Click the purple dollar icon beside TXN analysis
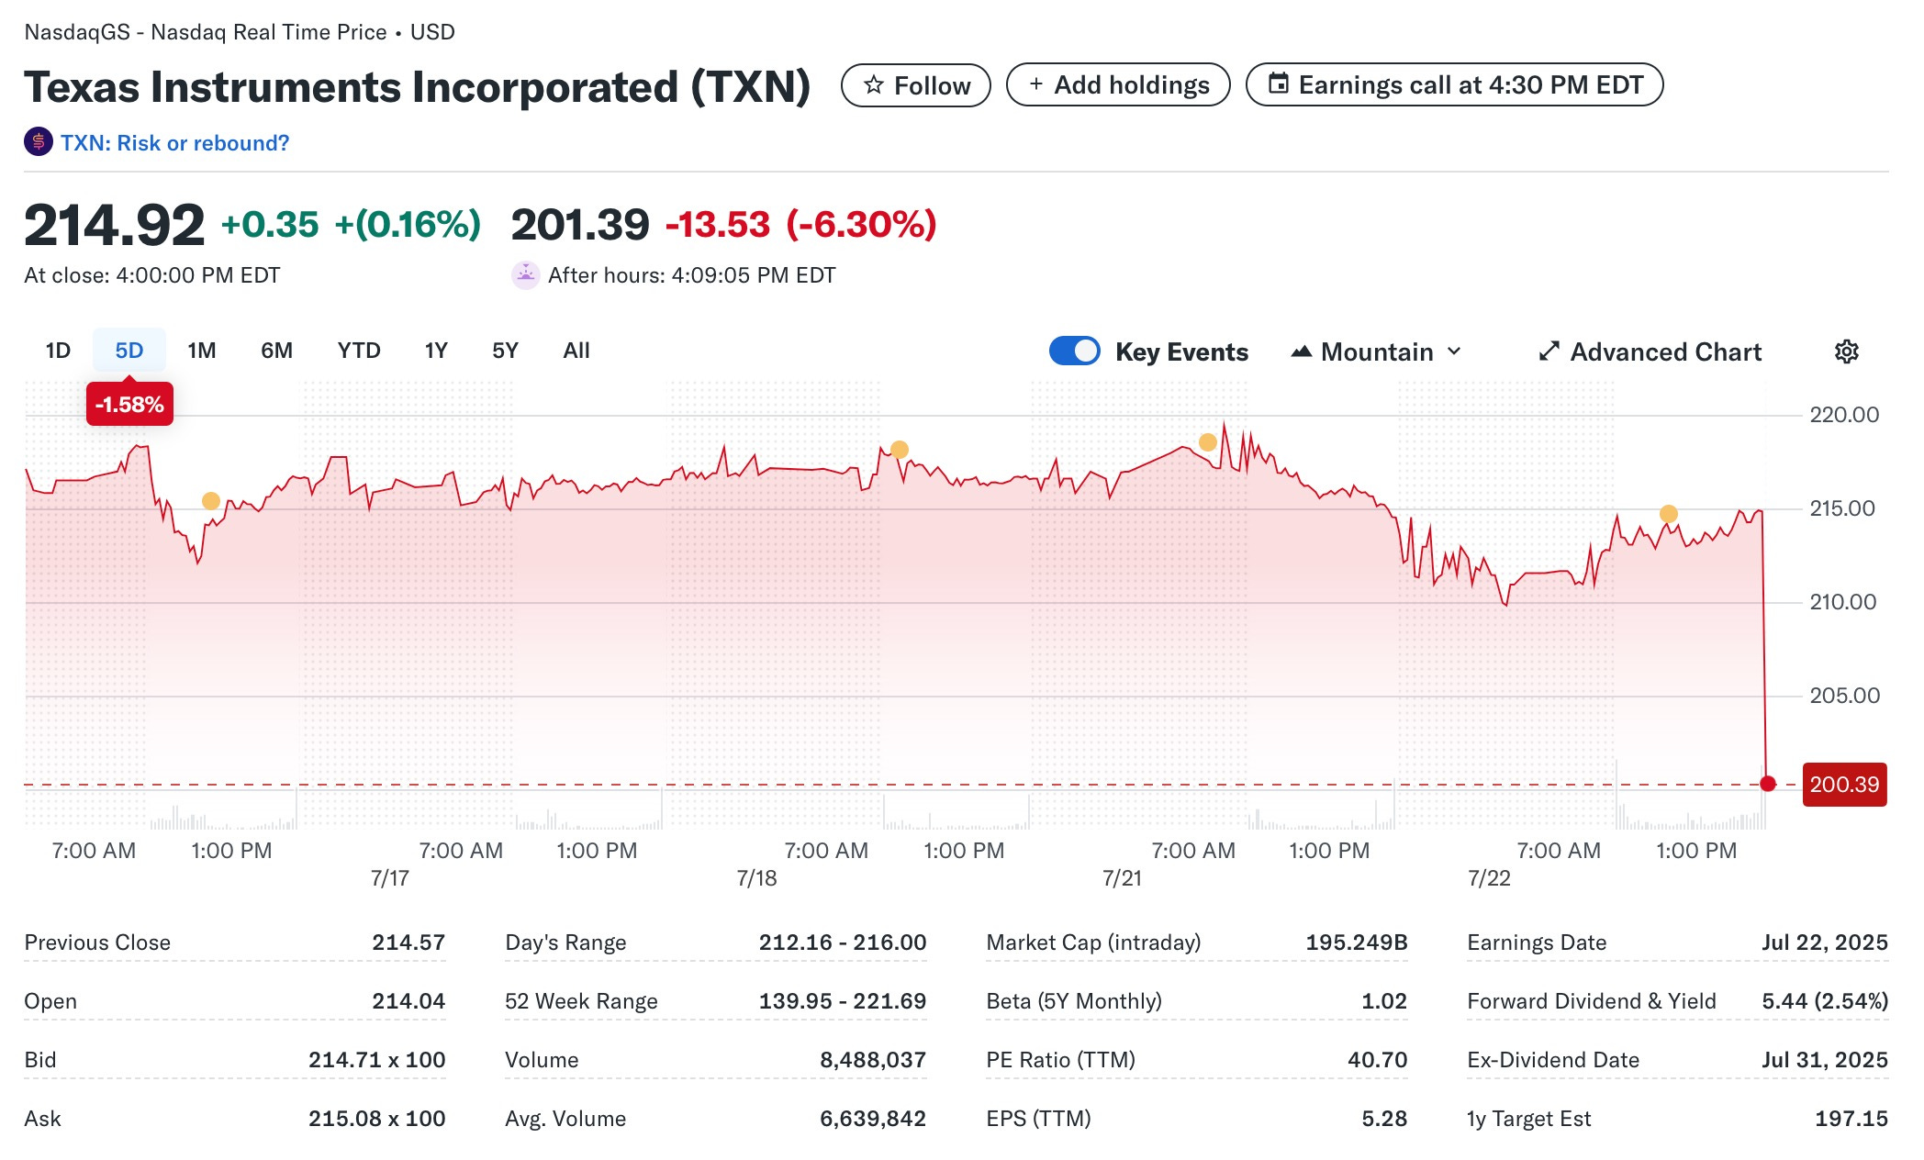 point(38,142)
